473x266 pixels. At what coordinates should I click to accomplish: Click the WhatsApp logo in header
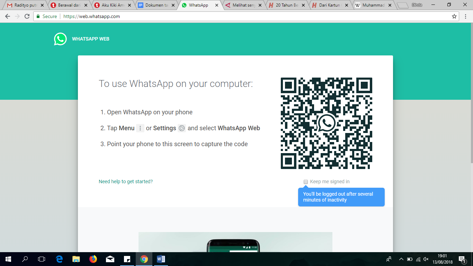pyautogui.click(x=60, y=39)
